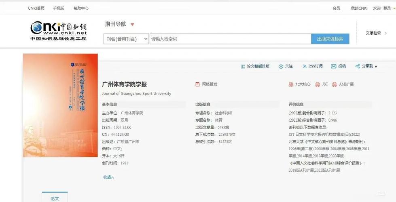Image resolution: width=396 pixels, height=202 pixels.
Task: Click the 创刊时间 1981 row
Action: pos(115,163)
